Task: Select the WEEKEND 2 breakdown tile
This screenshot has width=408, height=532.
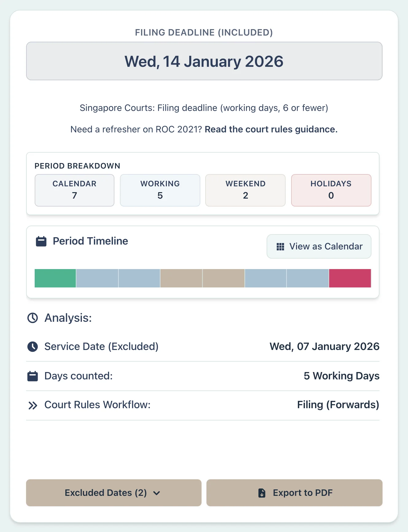Action: tap(245, 190)
